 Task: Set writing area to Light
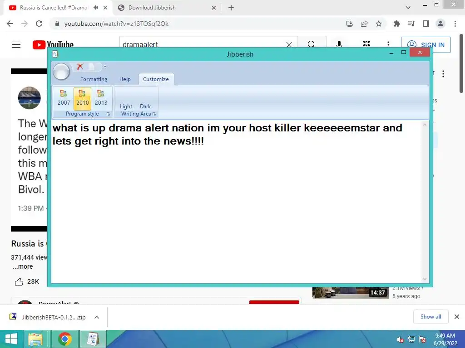126,106
